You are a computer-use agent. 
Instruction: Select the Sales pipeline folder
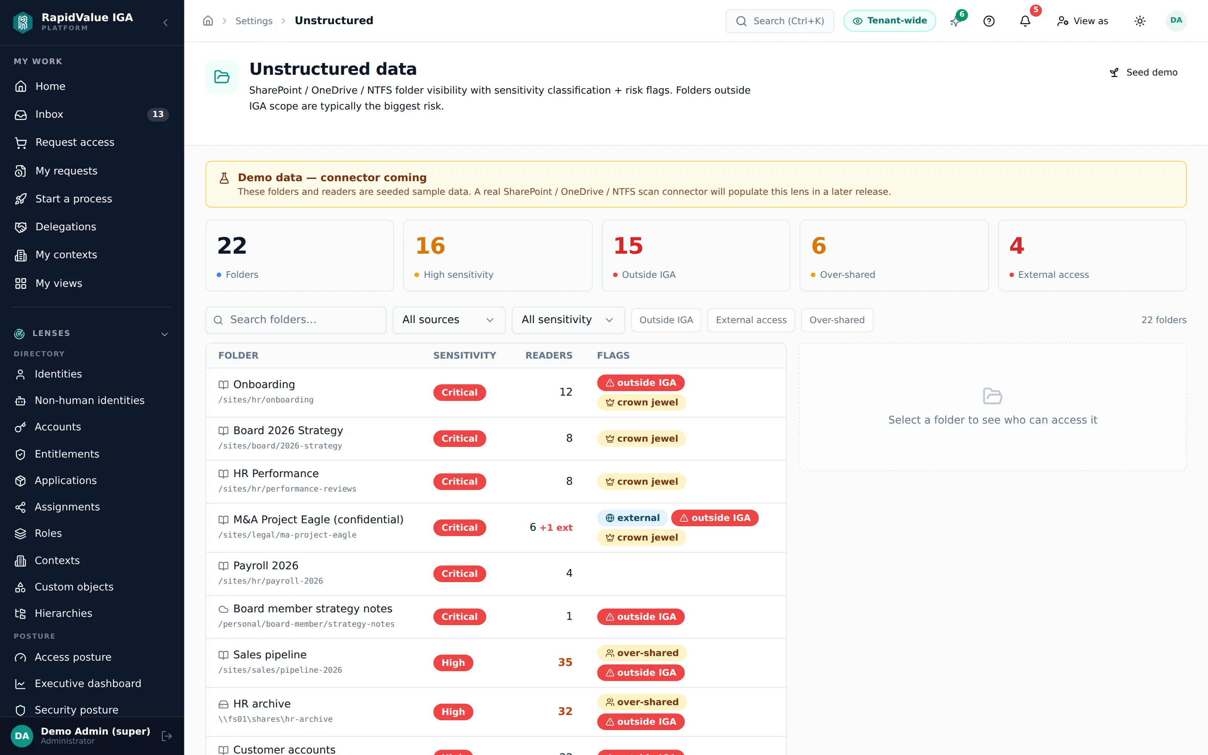tap(496, 663)
